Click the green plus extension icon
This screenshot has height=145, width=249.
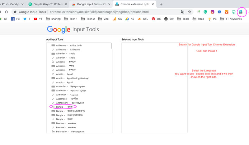[199, 12]
